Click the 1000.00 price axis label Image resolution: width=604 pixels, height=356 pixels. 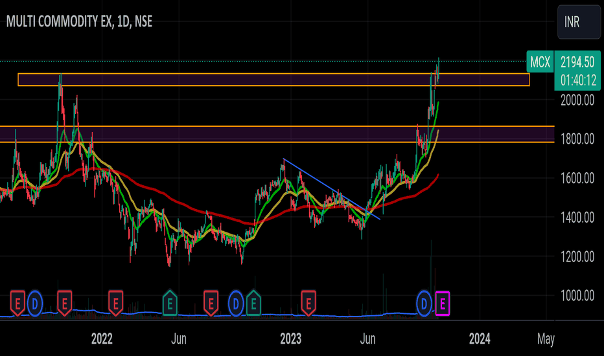click(577, 296)
